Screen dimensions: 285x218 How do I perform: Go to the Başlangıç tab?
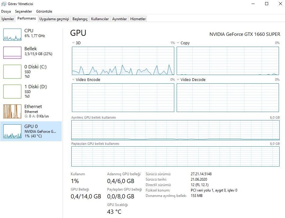click(80, 19)
